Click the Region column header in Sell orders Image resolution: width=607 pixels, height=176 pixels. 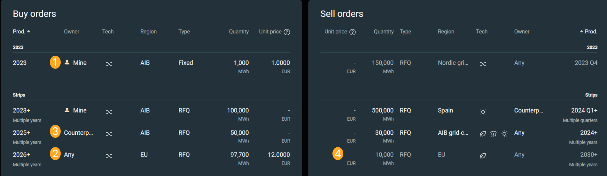click(x=446, y=32)
